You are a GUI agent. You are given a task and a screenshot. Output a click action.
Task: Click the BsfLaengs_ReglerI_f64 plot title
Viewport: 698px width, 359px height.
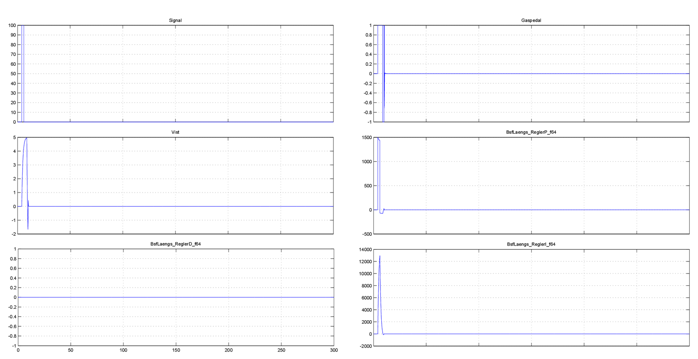click(x=531, y=244)
